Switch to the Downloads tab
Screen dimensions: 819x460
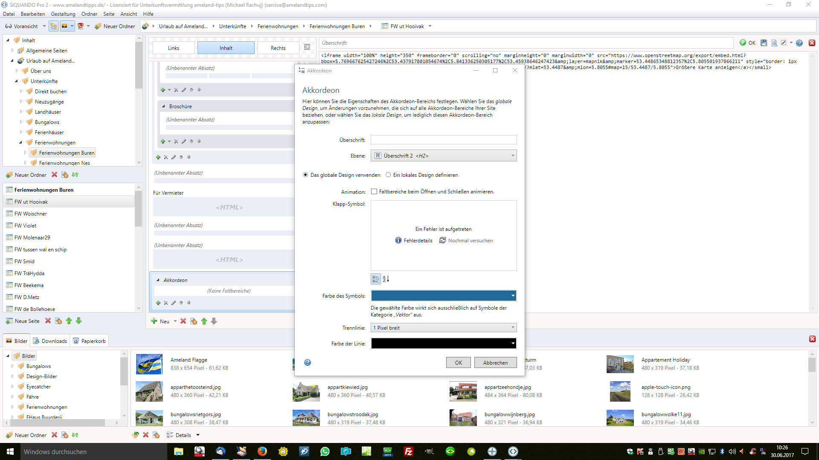tap(50, 341)
